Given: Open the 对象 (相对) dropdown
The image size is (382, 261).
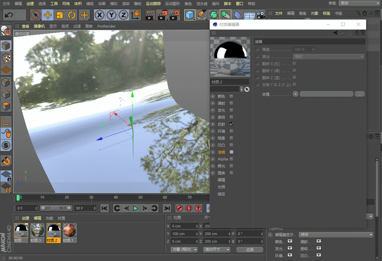Looking at the screenshot, I should coord(185,250).
